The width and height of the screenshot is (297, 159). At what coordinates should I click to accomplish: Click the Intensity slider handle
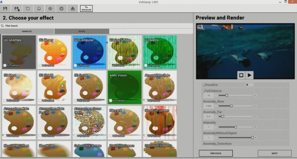point(236,127)
